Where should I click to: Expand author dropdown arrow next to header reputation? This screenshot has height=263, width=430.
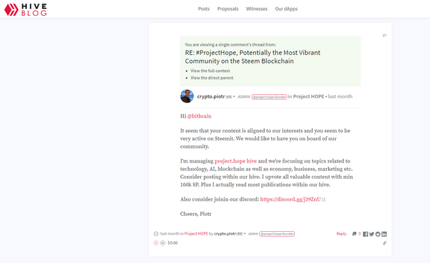click(234, 97)
